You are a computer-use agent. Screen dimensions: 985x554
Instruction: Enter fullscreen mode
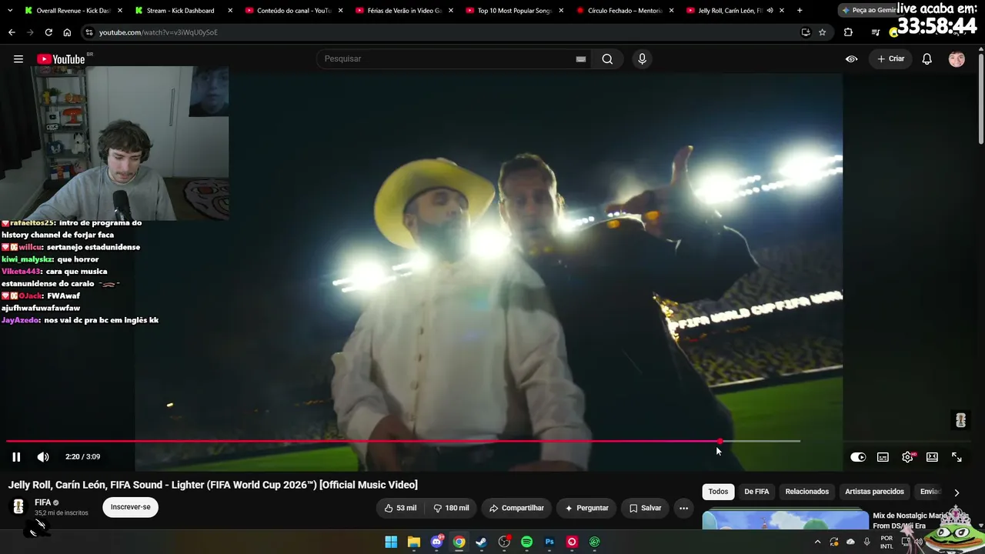click(957, 457)
